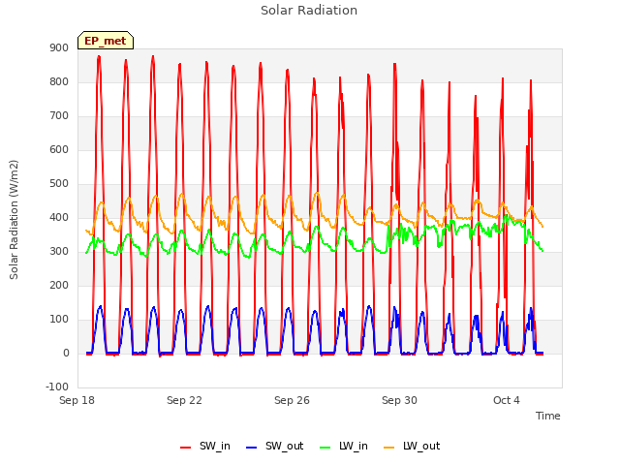
Task: Toggle the LW_in legend entry
Action: tap(344, 446)
